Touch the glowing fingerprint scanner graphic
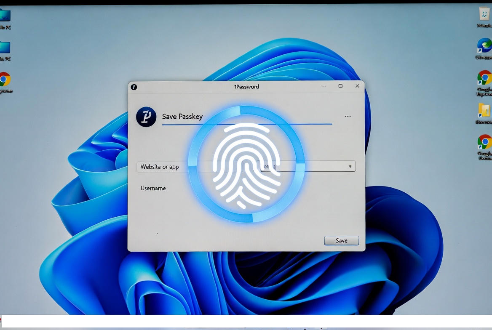Screen dimensions: 492x330 [x=246, y=163]
